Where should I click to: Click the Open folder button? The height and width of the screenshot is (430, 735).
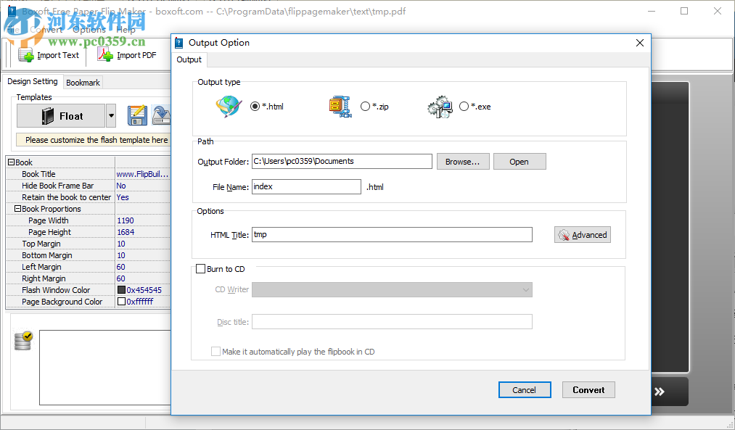pyautogui.click(x=519, y=162)
